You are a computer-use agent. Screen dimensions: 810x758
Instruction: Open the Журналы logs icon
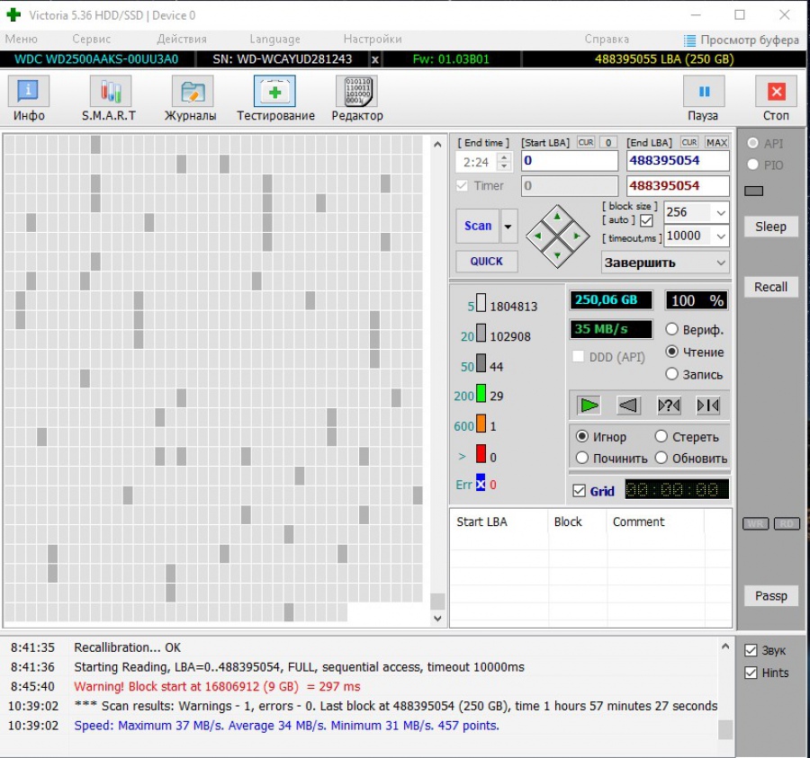click(191, 92)
